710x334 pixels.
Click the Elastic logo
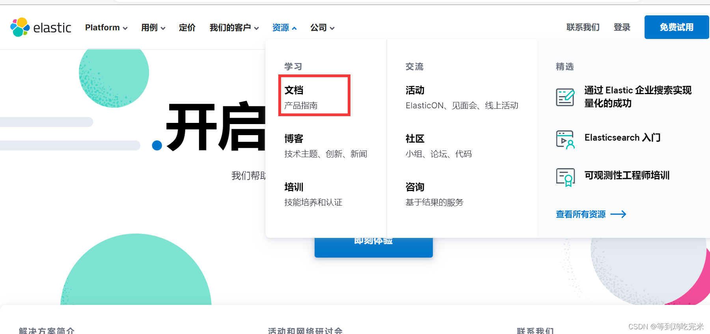coord(41,27)
